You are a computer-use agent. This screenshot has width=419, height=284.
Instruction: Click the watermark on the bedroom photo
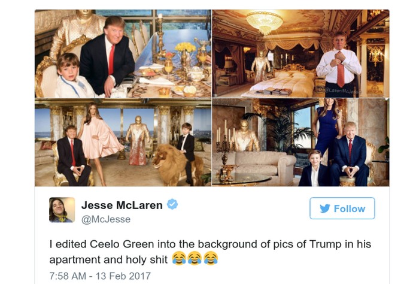[337, 91]
